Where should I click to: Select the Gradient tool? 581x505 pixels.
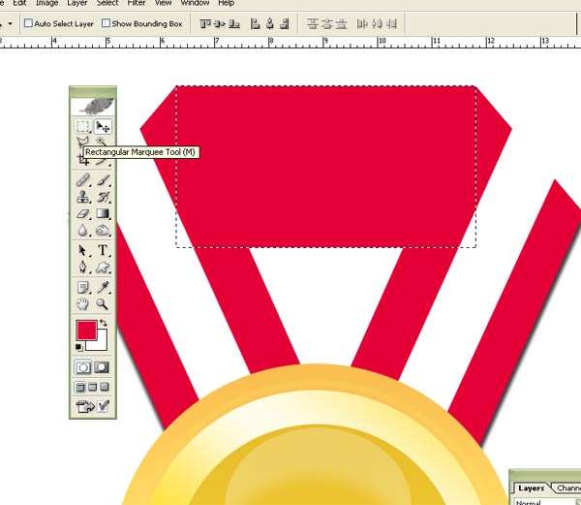pos(103,214)
